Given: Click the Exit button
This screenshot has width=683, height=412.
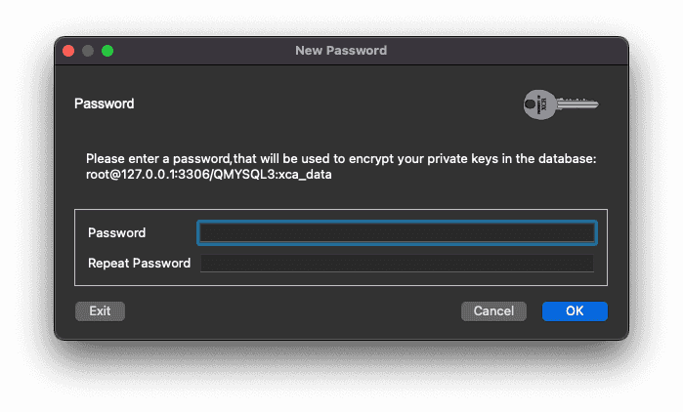Looking at the screenshot, I should click(x=100, y=311).
